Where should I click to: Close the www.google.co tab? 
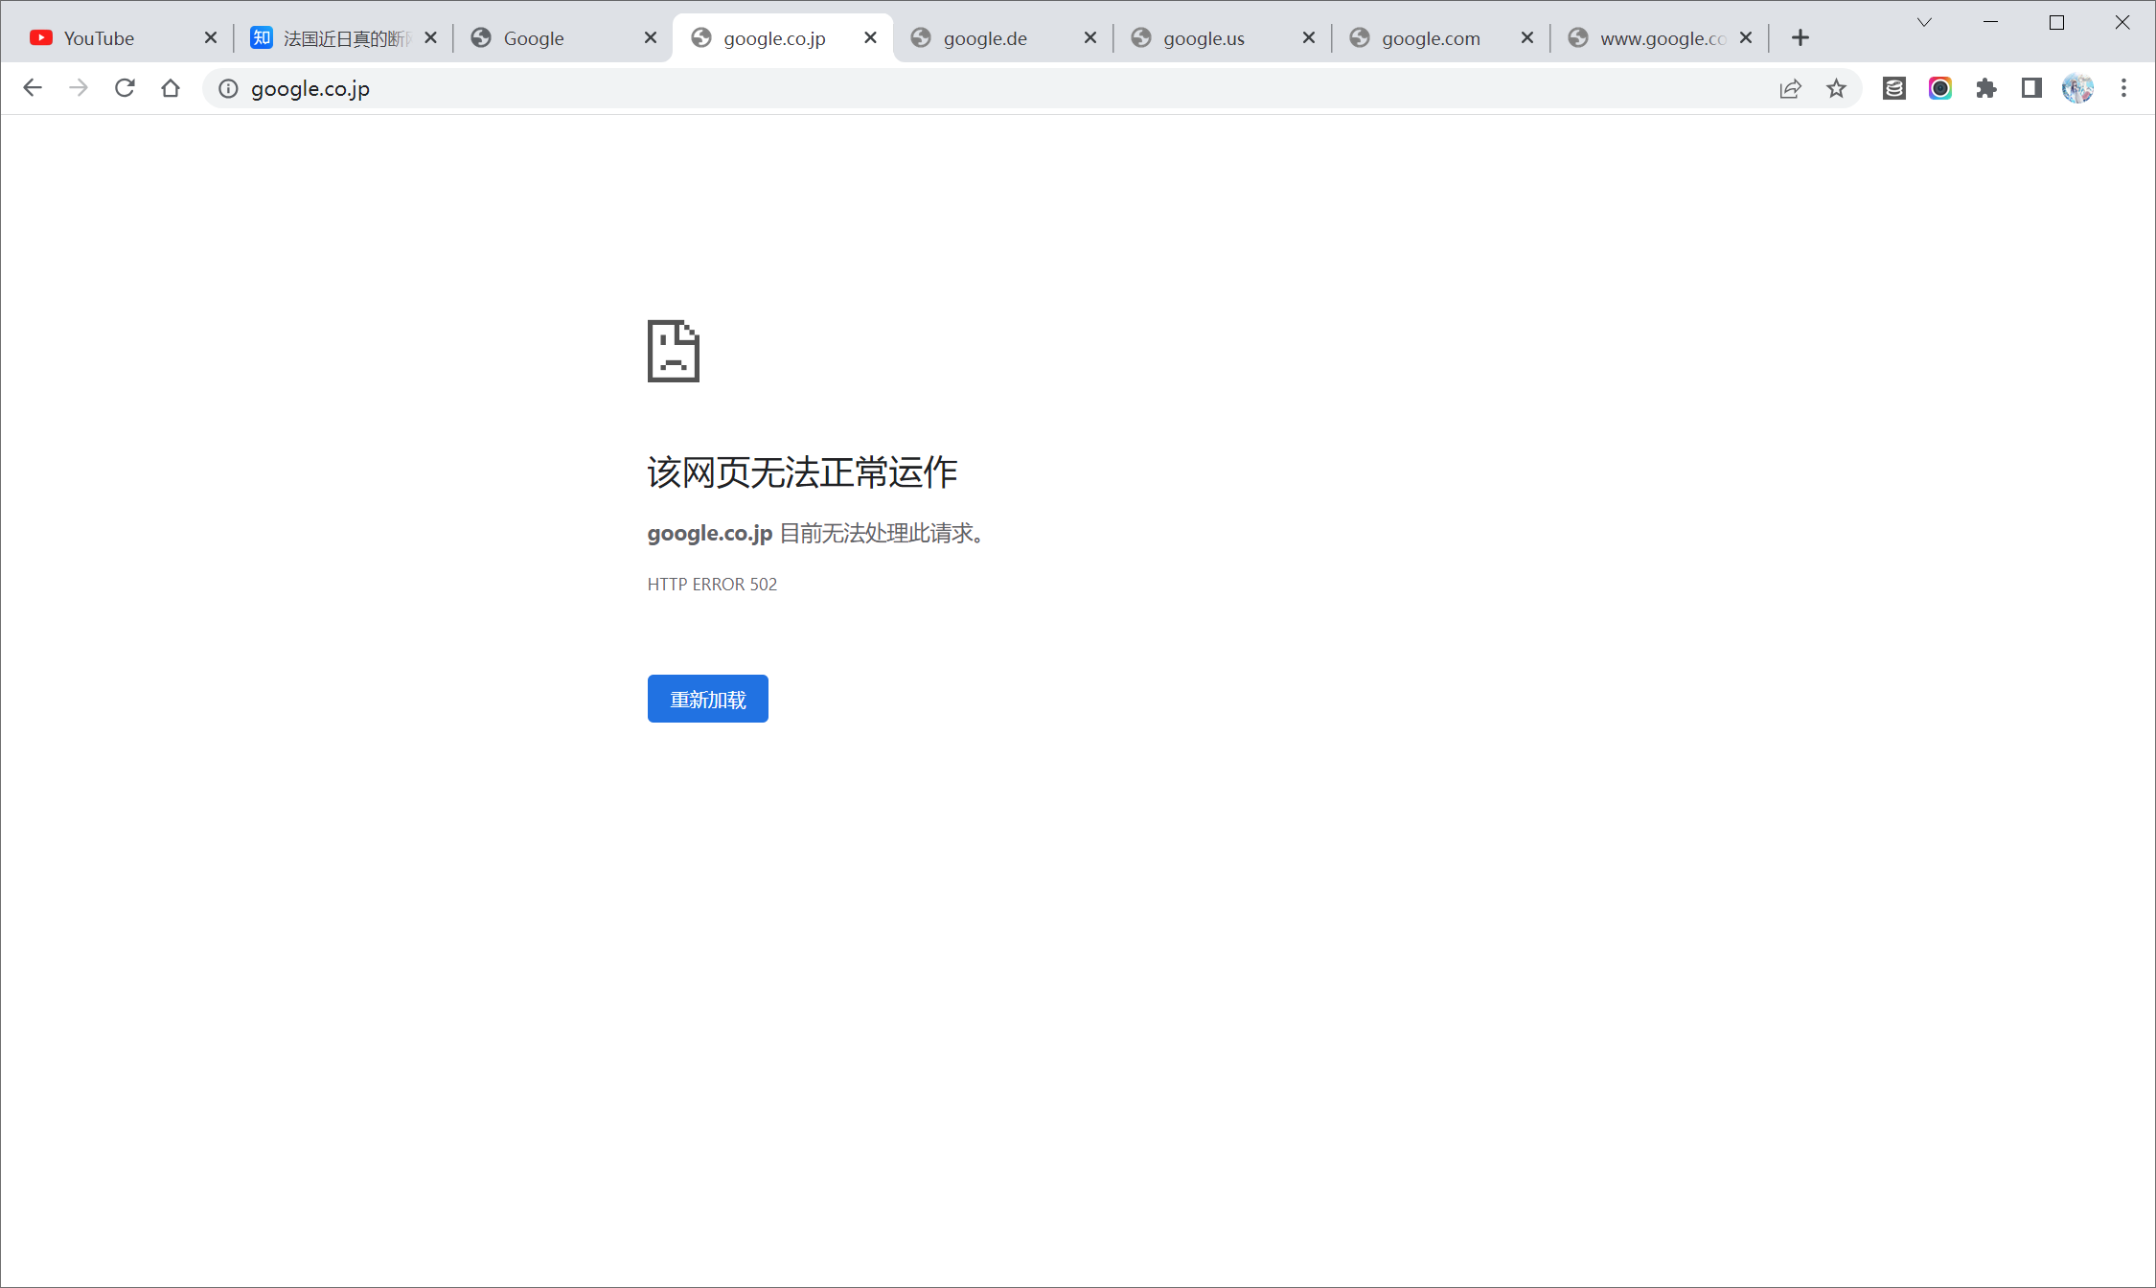(1746, 38)
